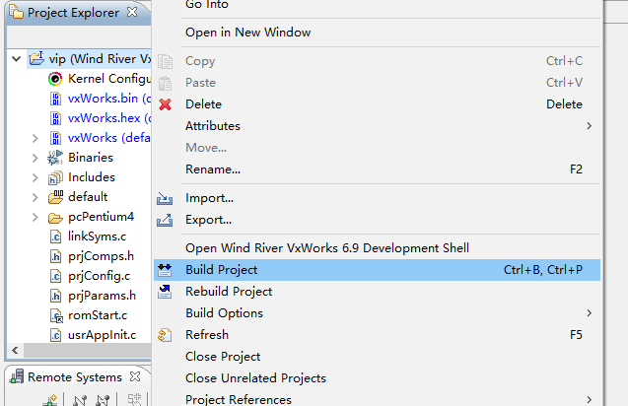Select the romStart.c file name

click(98, 315)
